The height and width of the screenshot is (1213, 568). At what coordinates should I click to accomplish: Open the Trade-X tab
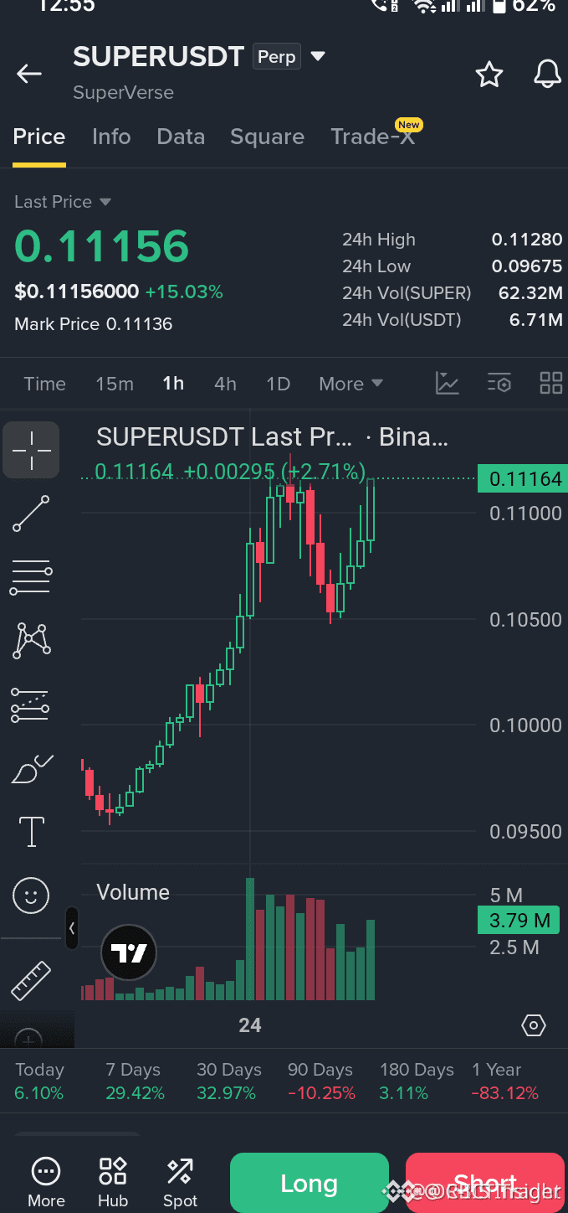pyautogui.click(x=373, y=137)
